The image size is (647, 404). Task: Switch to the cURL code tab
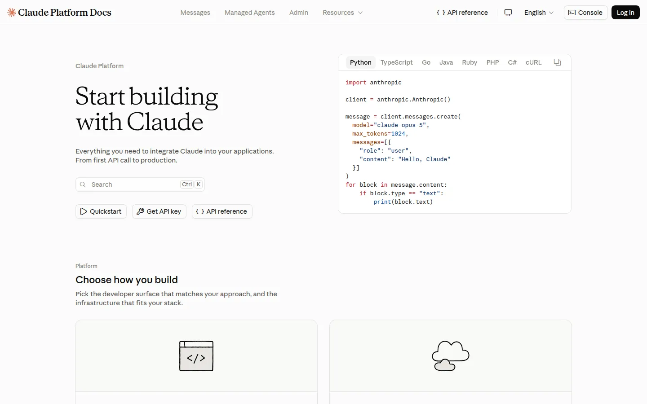click(533, 62)
